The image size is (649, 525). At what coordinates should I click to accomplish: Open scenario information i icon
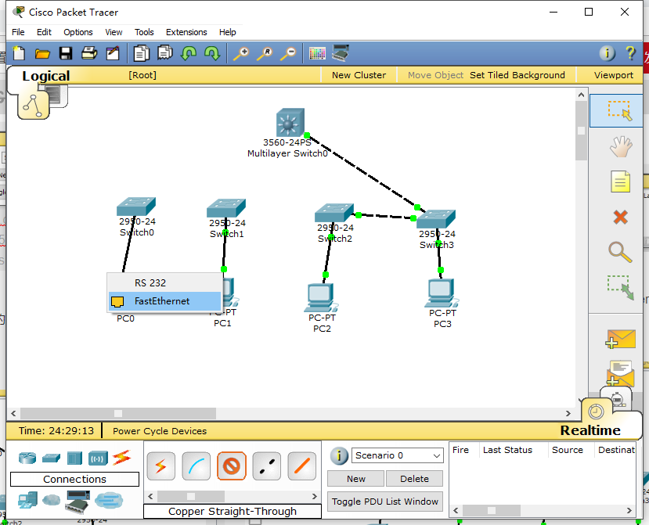pos(338,456)
